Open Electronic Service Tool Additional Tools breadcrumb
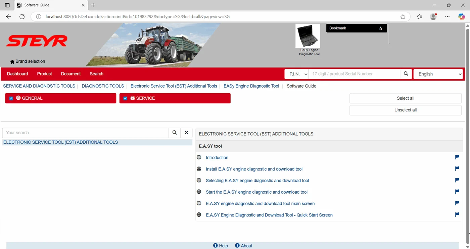Viewport: 470px width, 249px height. pyautogui.click(x=174, y=86)
